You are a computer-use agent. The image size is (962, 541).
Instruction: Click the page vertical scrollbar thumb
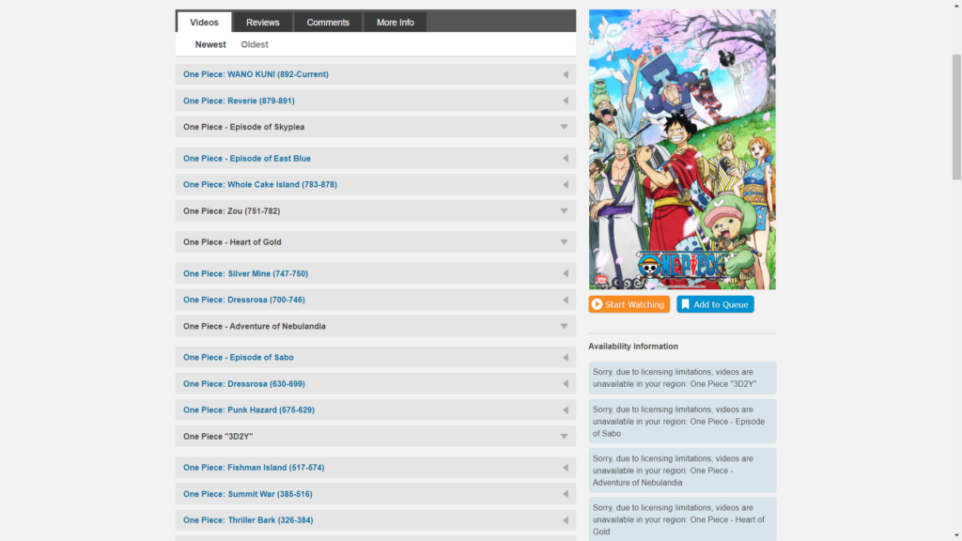click(956, 116)
